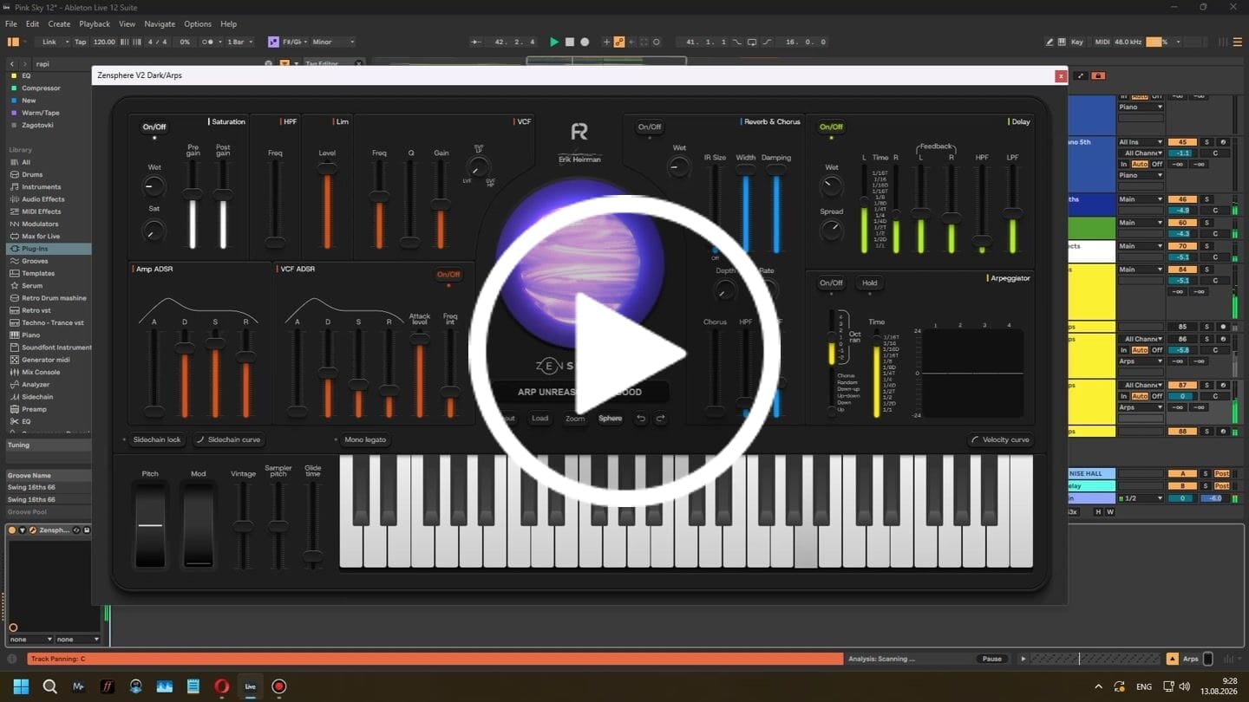
Task: Click the Tap tempo button
Action: click(80, 42)
